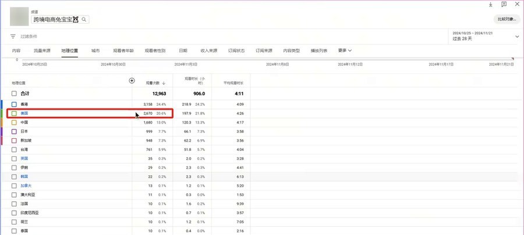Tick the 新加坡 row checkbox

[14, 140]
